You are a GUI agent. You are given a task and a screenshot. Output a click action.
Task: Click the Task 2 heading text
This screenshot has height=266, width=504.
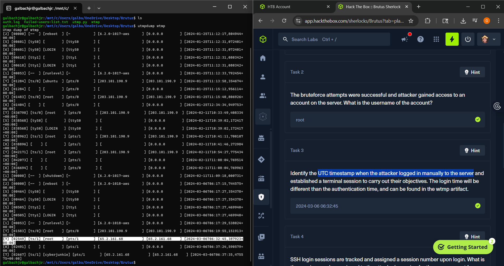pos(297,72)
